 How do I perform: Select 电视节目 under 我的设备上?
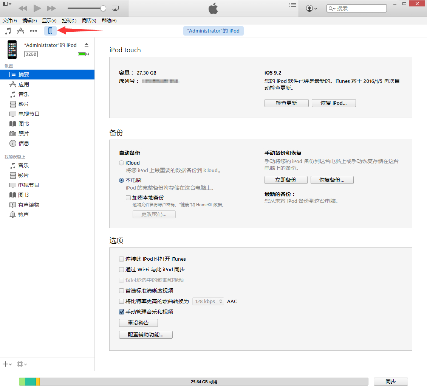(47, 185)
